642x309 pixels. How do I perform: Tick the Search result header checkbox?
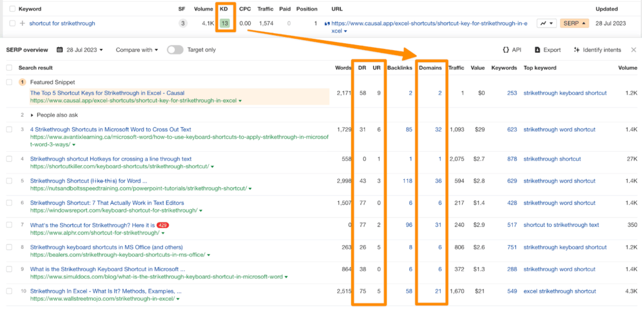[9, 67]
